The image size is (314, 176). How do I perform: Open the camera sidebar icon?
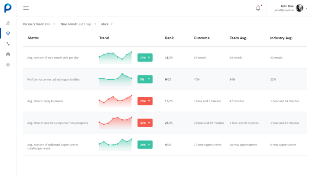[8, 54]
